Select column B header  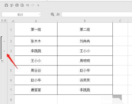85,21
